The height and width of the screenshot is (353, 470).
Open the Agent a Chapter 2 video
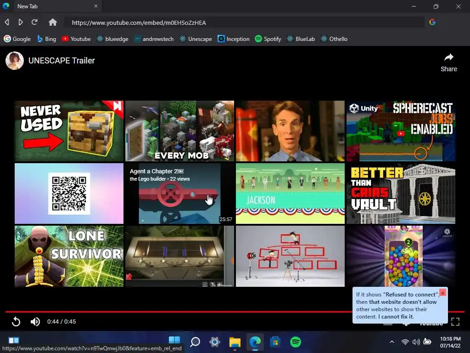coord(179,194)
